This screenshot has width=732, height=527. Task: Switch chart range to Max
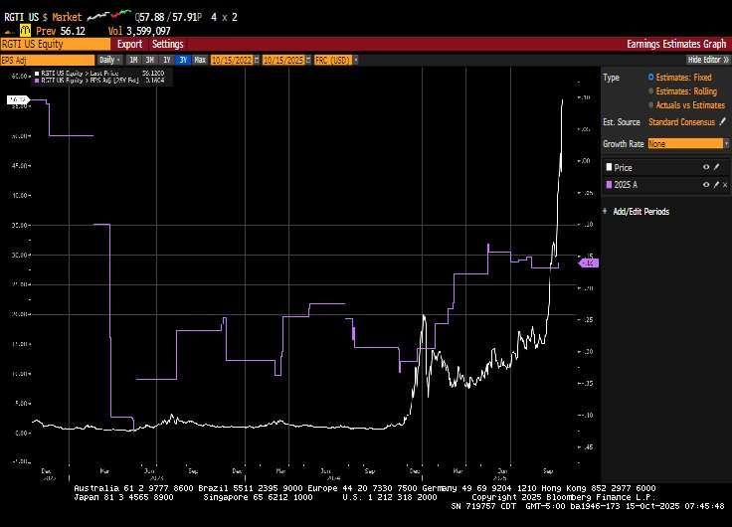200,60
